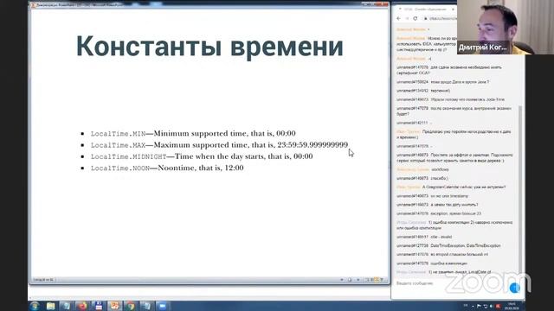
Task: Click the slide title "Константы времени"
Action: coord(209,46)
